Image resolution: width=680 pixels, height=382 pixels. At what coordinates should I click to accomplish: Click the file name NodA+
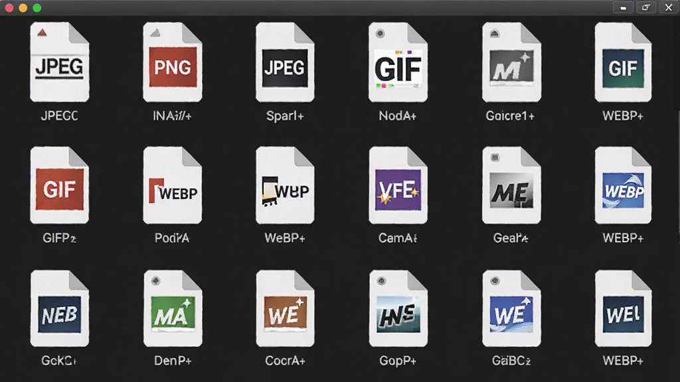(x=398, y=115)
